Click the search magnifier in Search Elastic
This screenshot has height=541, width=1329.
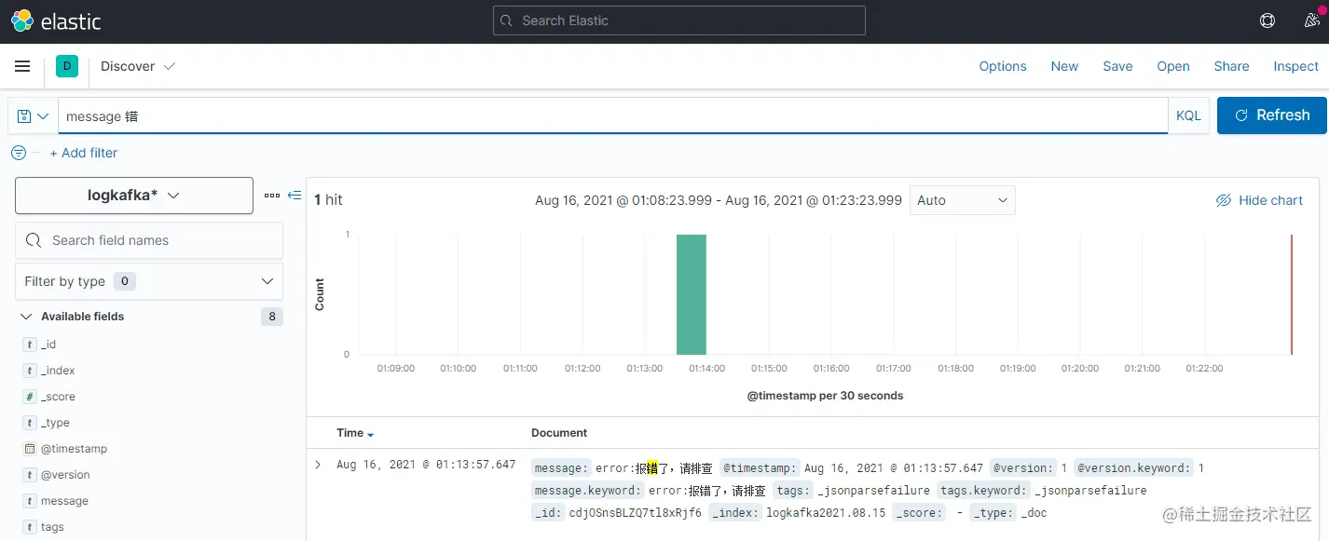pos(506,20)
